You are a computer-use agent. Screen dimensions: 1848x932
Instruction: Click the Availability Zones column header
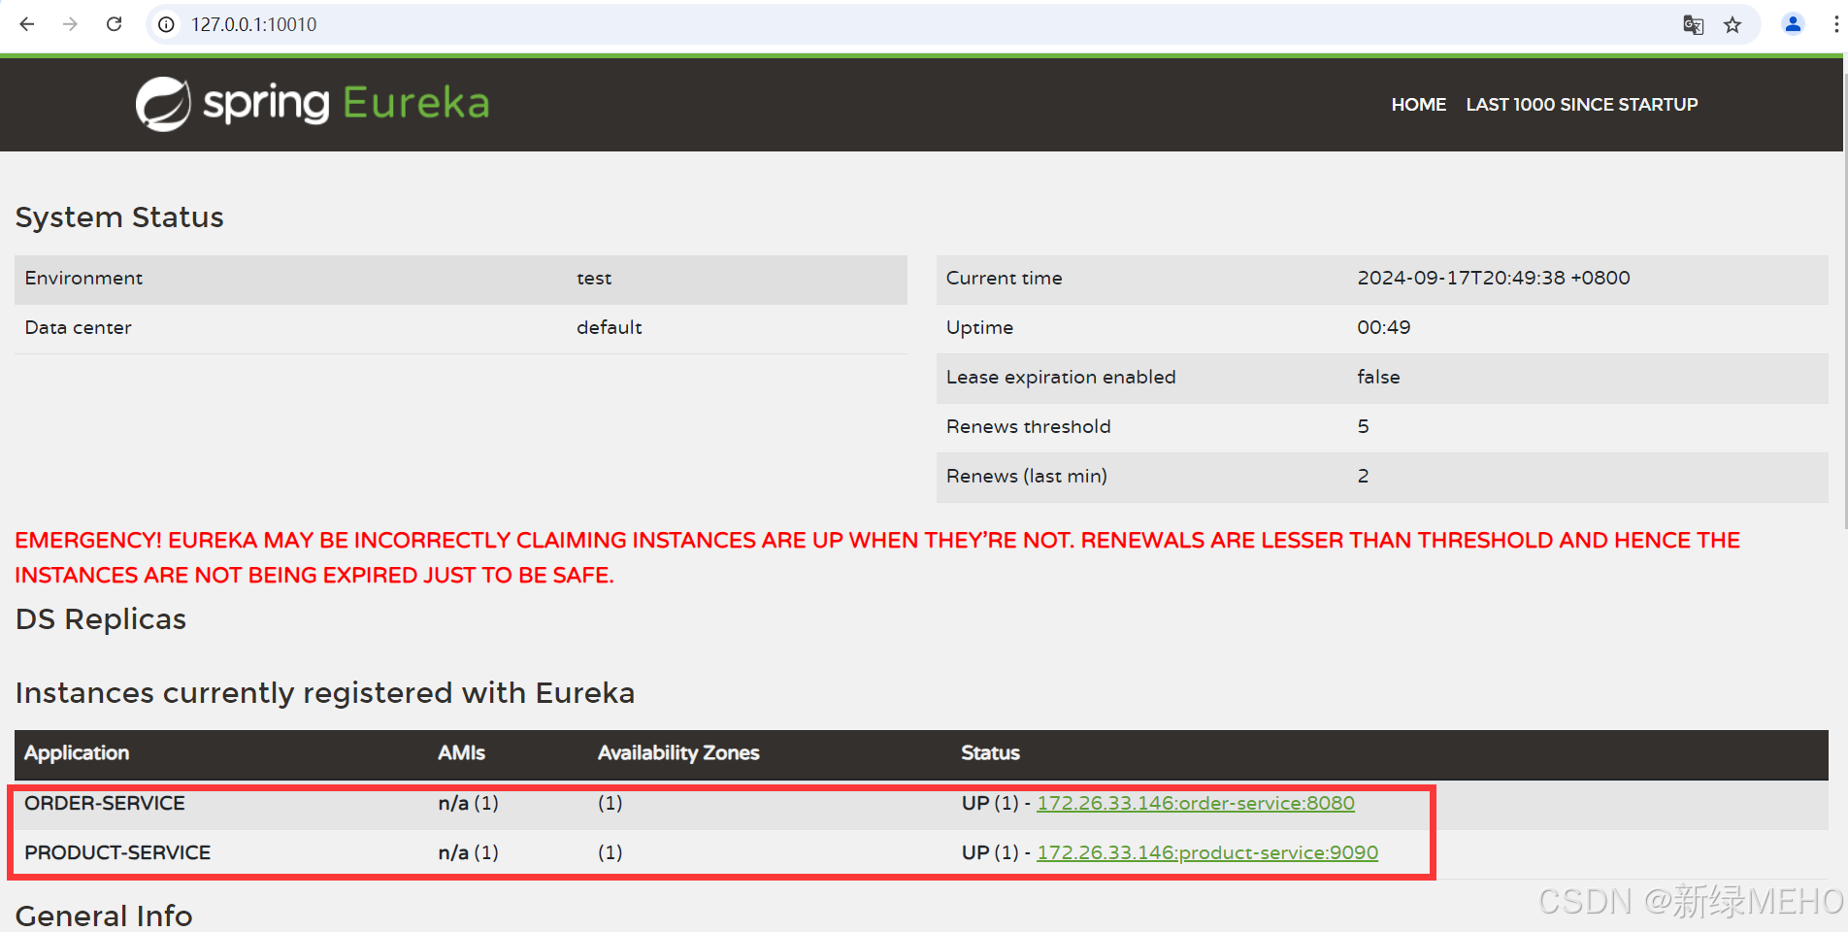click(x=678, y=752)
